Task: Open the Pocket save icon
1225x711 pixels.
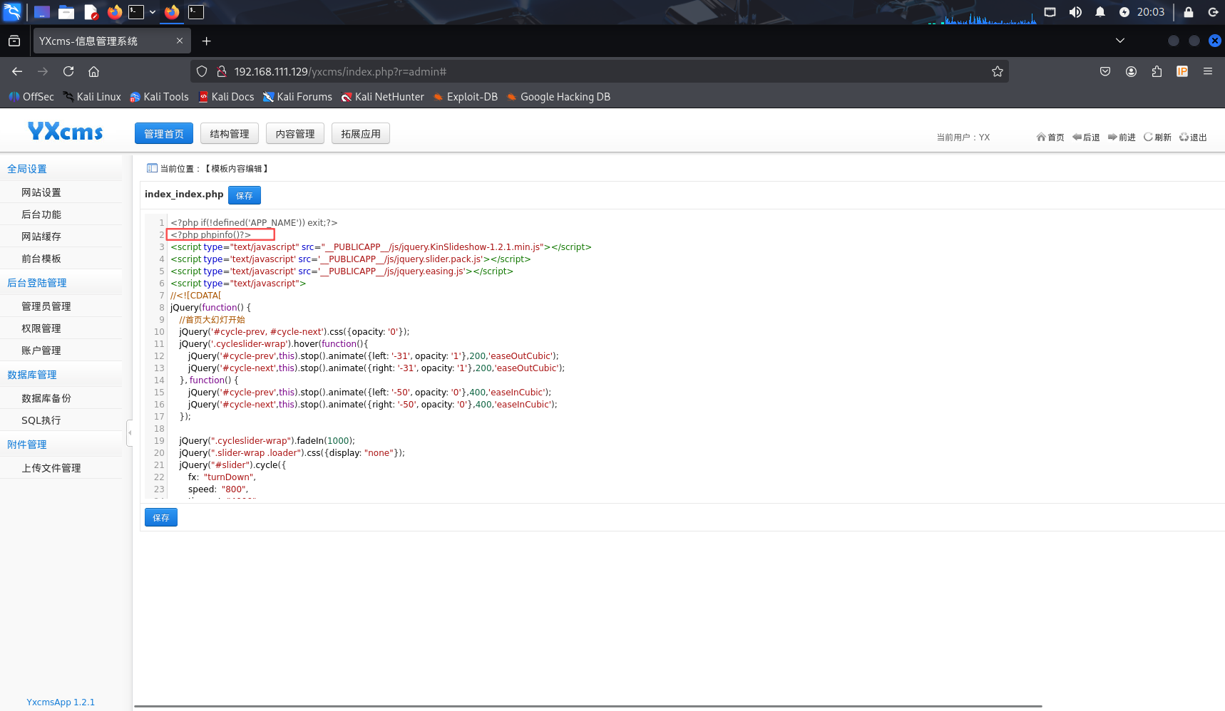Action: coord(1105,71)
